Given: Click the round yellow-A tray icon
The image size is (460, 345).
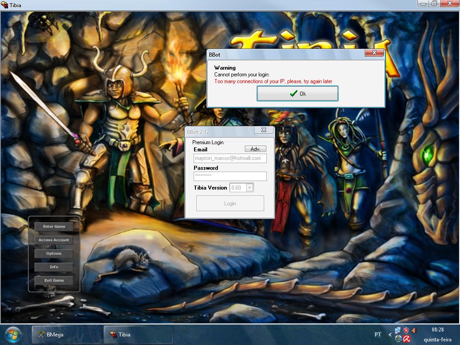Looking at the screenshot, I should click(x=398, y=339).
